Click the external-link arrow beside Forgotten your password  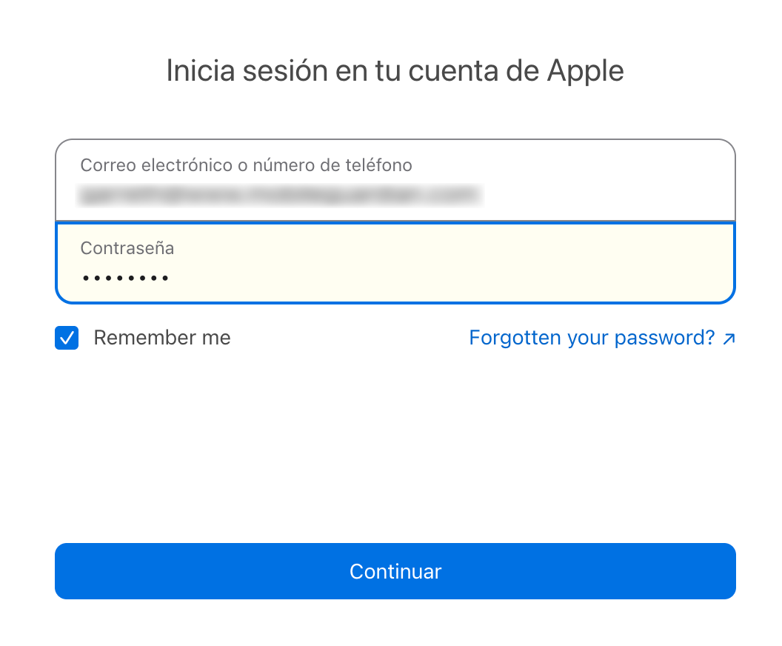[x=729, y=339]
